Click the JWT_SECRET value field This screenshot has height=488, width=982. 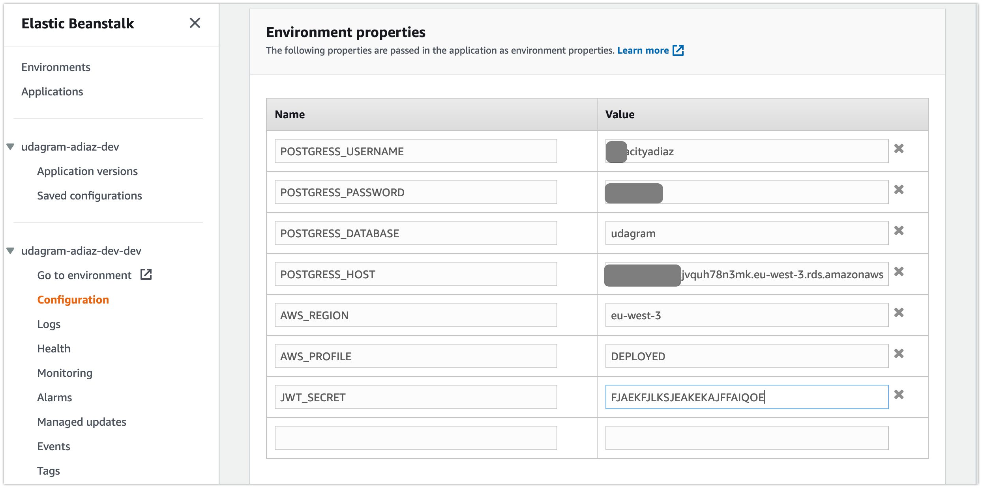(x=746, y=397)
